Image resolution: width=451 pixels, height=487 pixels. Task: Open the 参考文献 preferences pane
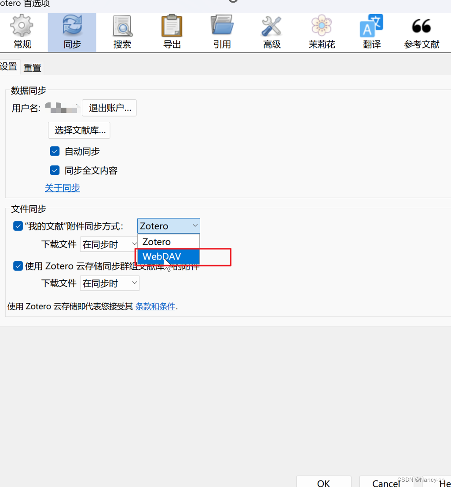pos(422,32)
